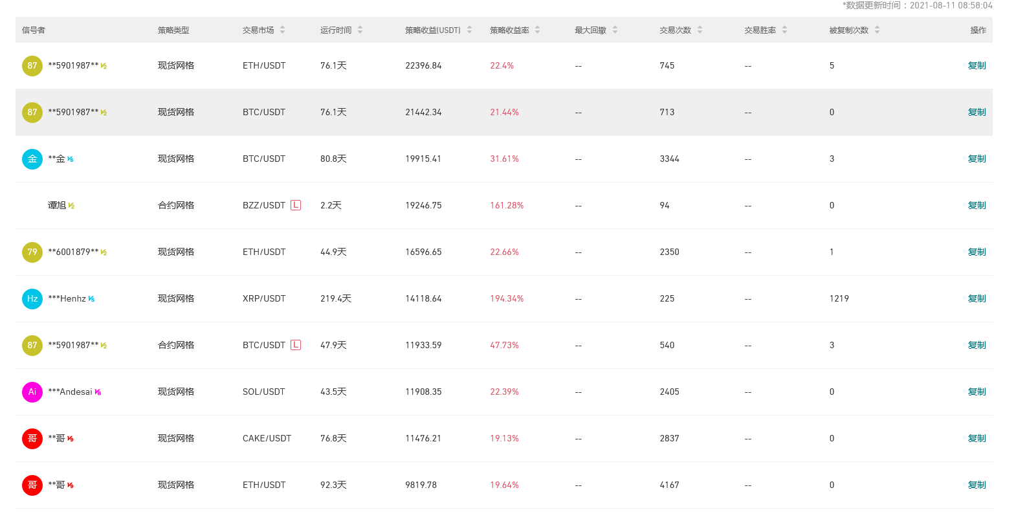Sort by 交易市场 column arrows
This screenshot has width=1016, height=521.
point(283,30)
